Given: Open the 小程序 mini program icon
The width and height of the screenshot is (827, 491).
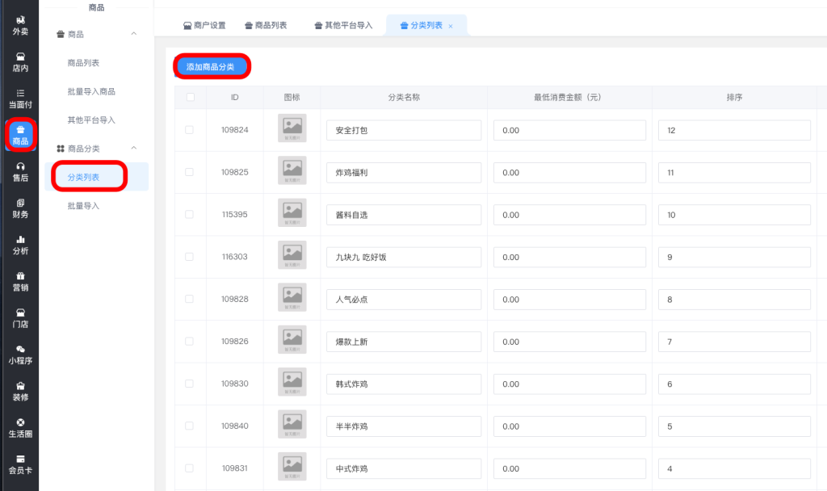Looking at the screenshot, I should [19, 349].
